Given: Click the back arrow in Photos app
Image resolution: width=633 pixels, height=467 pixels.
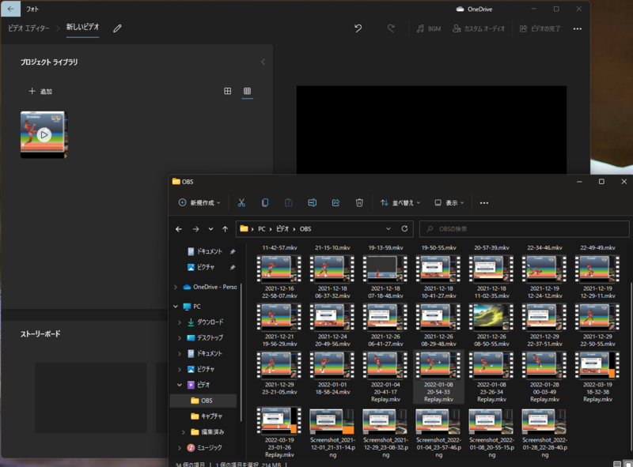Looking at the screenshot, I should coord(11,9).
